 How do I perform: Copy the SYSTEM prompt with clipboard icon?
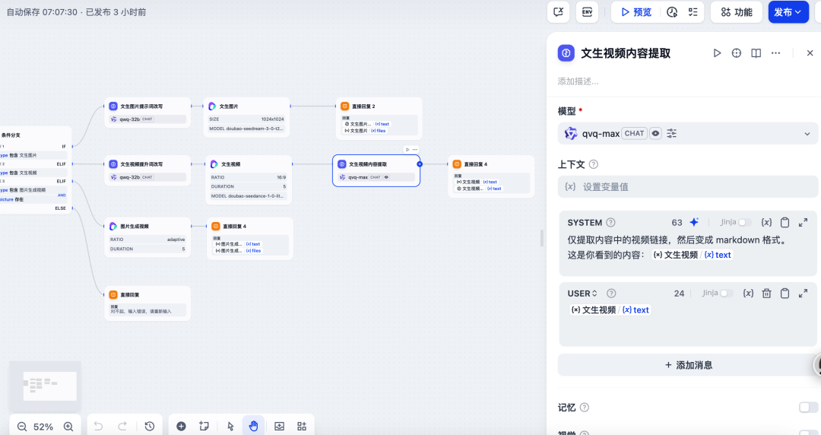click(785, 222)
